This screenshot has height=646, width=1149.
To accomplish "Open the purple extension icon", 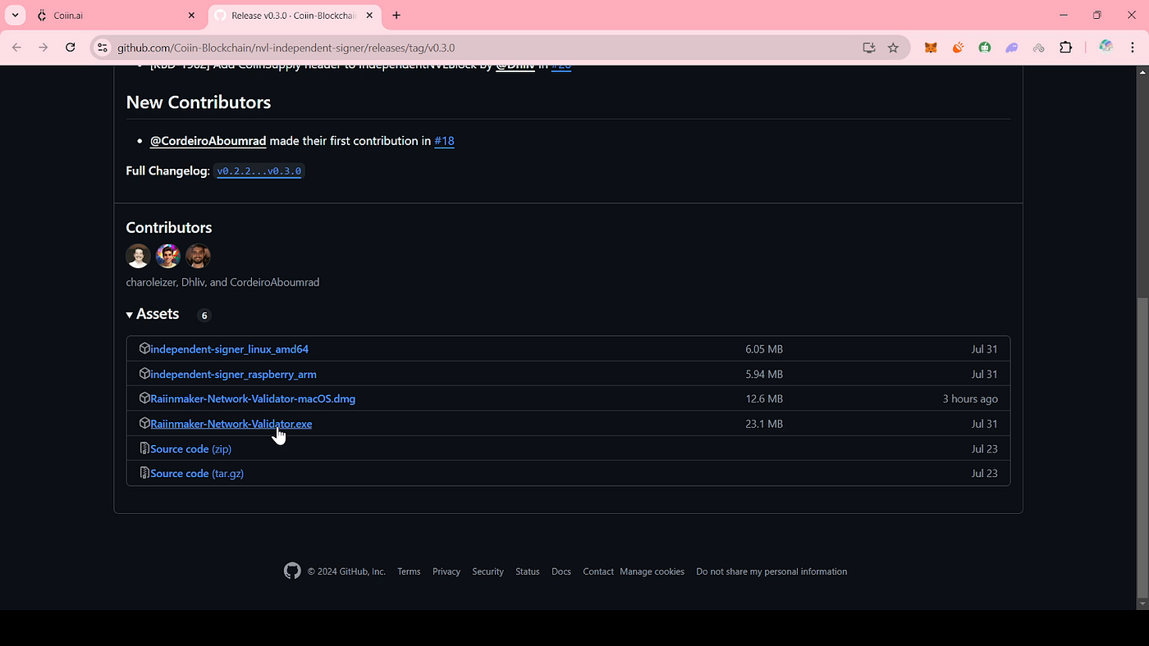I will (1012, 48).
